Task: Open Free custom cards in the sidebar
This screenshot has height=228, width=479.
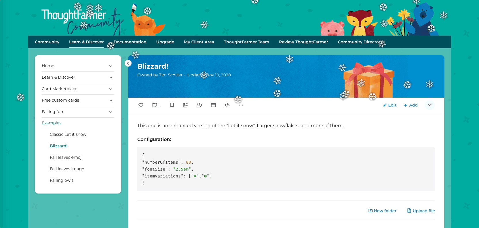Action: tap(60, 100)
